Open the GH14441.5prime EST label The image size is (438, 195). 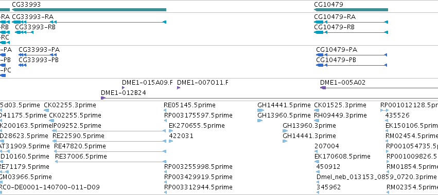284,105
